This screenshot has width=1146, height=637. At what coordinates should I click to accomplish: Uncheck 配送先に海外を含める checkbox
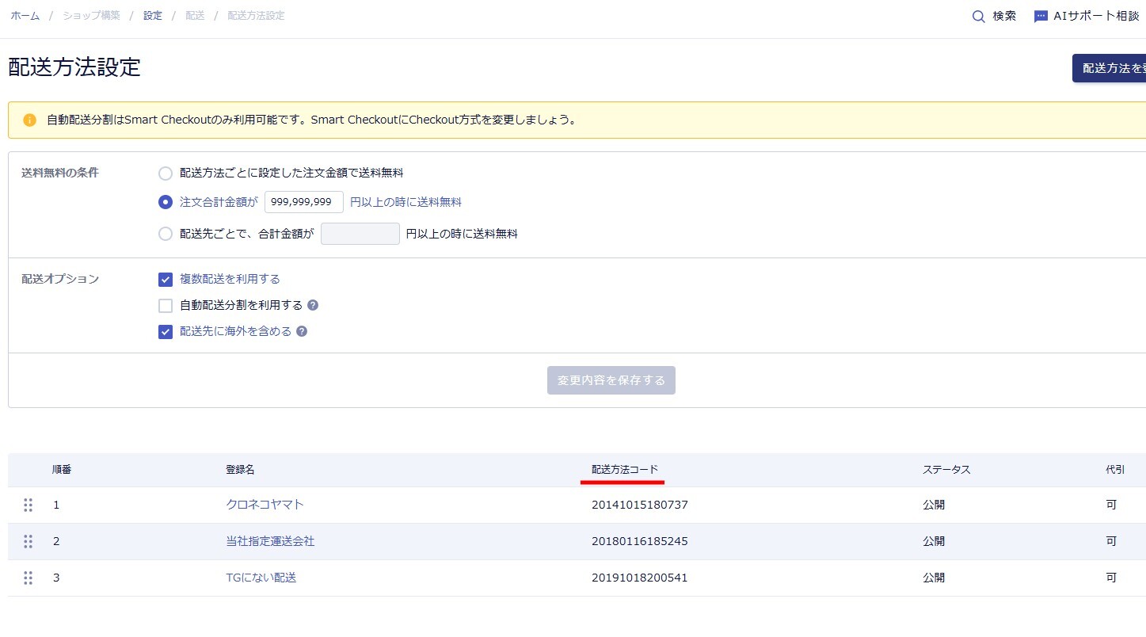point(166,331)
